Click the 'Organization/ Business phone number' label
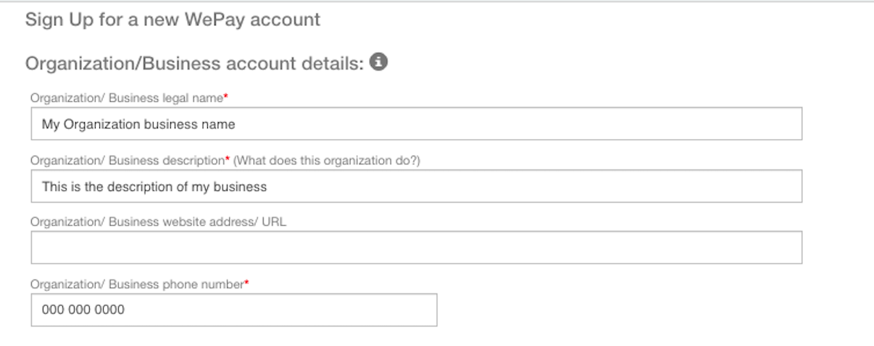Viewport: 874px width, 346px height. [x=136, y=284]
